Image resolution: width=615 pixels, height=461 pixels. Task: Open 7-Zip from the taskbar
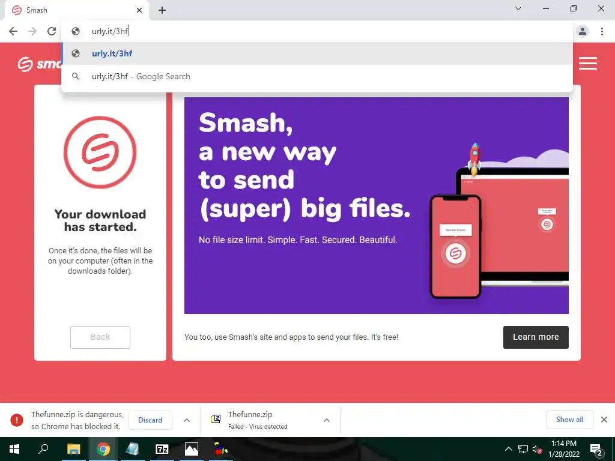coord(162,449)
